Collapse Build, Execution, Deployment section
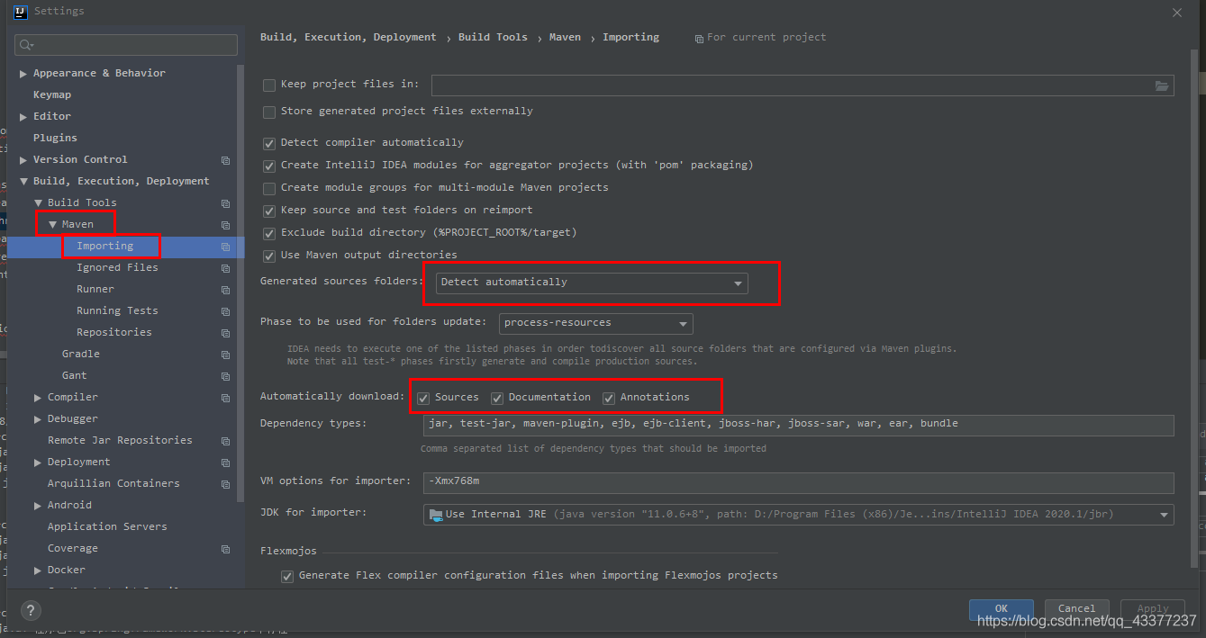 (23, 182)
